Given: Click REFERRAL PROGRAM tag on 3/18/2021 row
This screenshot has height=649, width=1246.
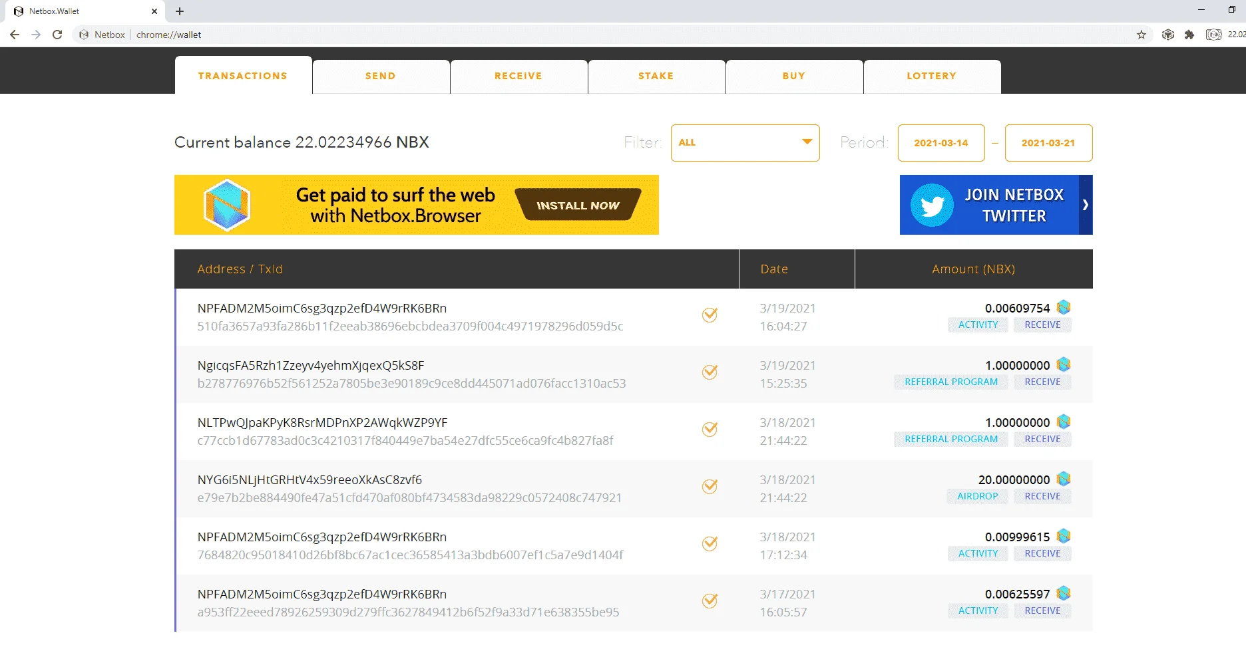Looking at the screenshot, I should tap(951, 439).
